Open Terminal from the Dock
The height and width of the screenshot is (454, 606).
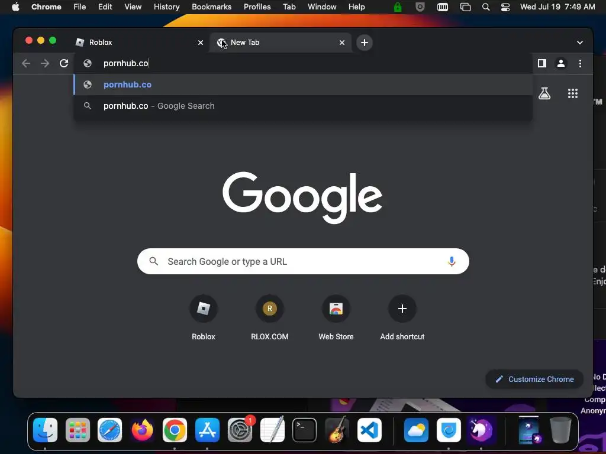point(305,430)
